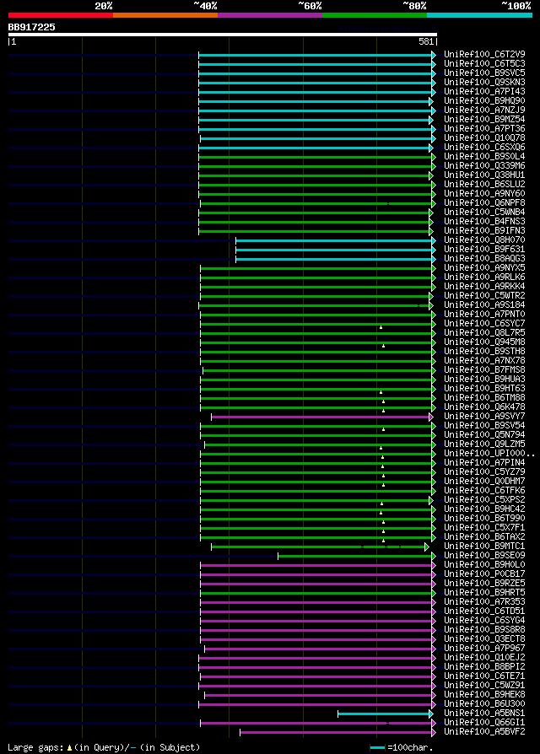The image size is (540, 754).
Task: Open UniRef100_Q9LZM5 hit label
Action: coord(484,444)
